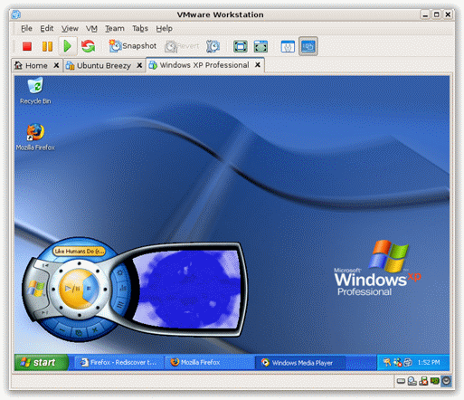Close the media player skin with X
464x400 pixels.
95,329
